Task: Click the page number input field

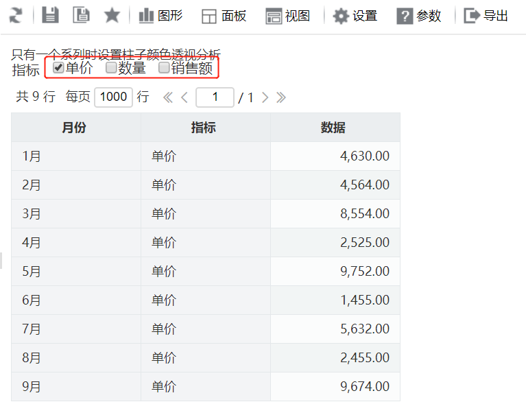Action: pos(215,97)
